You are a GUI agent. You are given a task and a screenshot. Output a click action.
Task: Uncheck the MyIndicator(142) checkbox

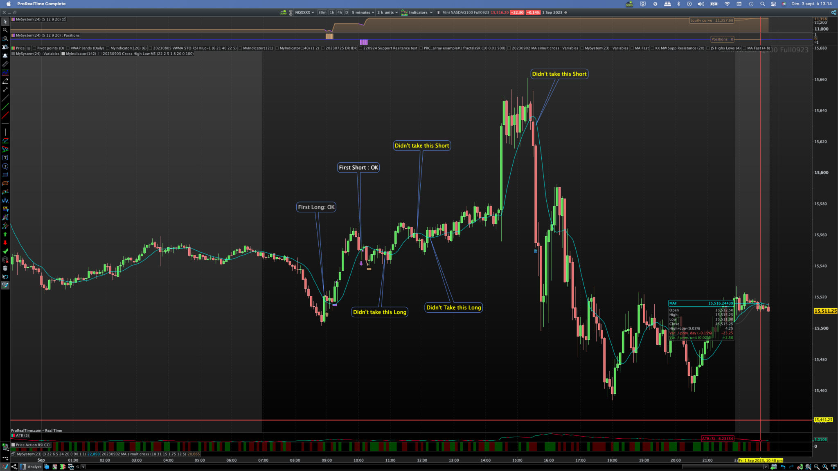point(63,54)
